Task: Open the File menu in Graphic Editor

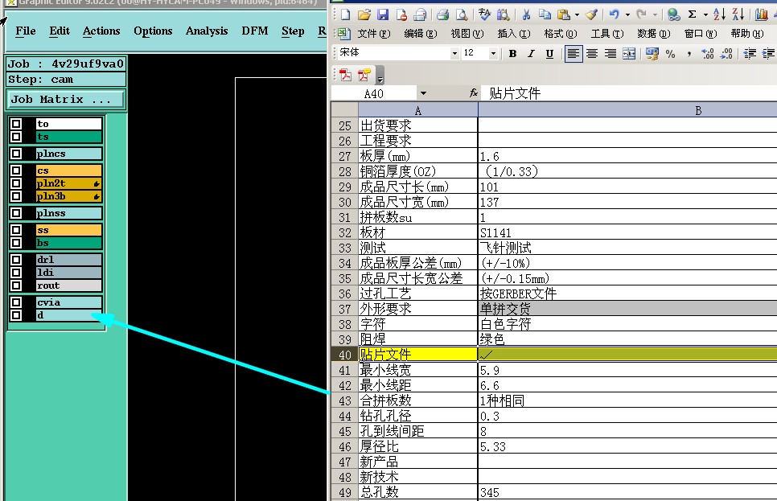Action: point(26,31)
